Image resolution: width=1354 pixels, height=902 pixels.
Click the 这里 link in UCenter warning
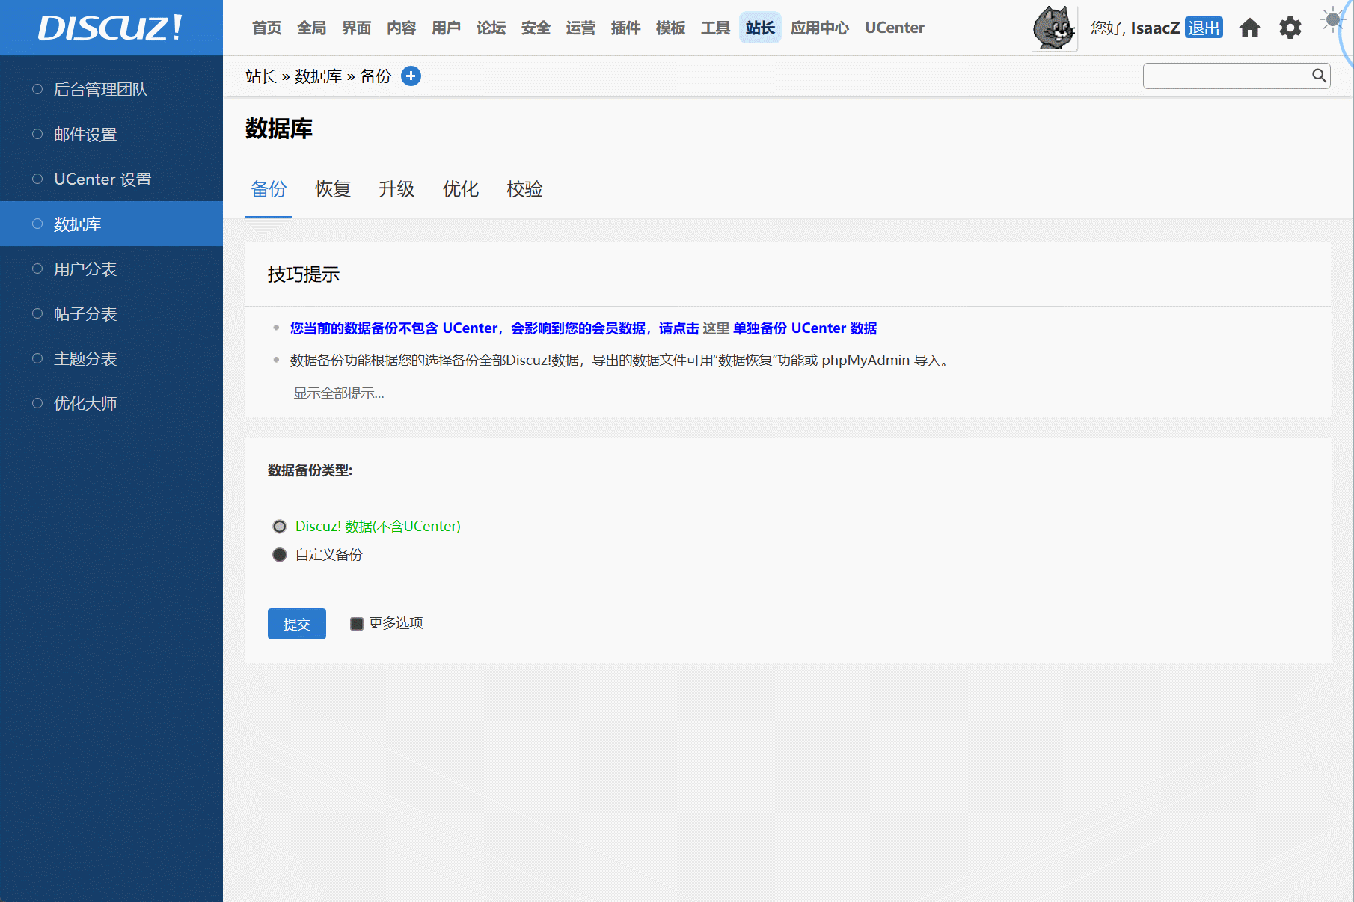[716, 328]
